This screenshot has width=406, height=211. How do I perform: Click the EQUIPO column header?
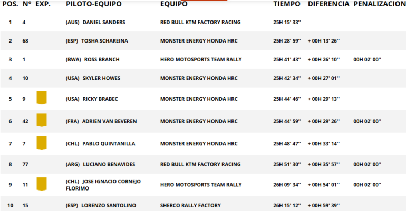[173, 4]
